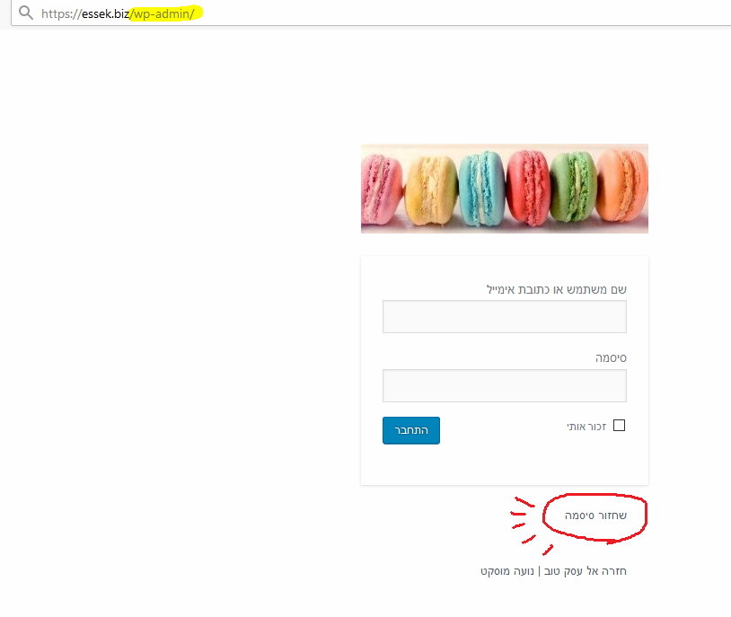Click the https:// prefix in the address bar
The image size is (731, 617).
point(61,13)
